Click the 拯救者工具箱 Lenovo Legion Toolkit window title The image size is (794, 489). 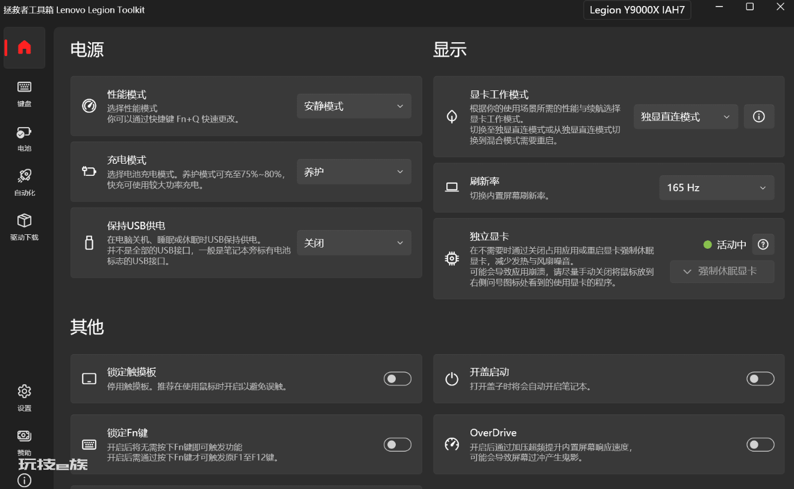tap(74, 10)
